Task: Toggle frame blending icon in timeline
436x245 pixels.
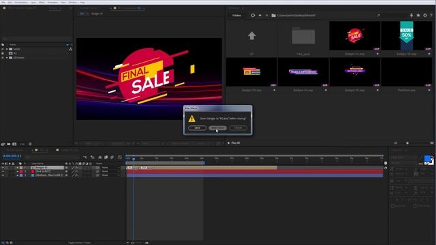Action: point(106,157)
